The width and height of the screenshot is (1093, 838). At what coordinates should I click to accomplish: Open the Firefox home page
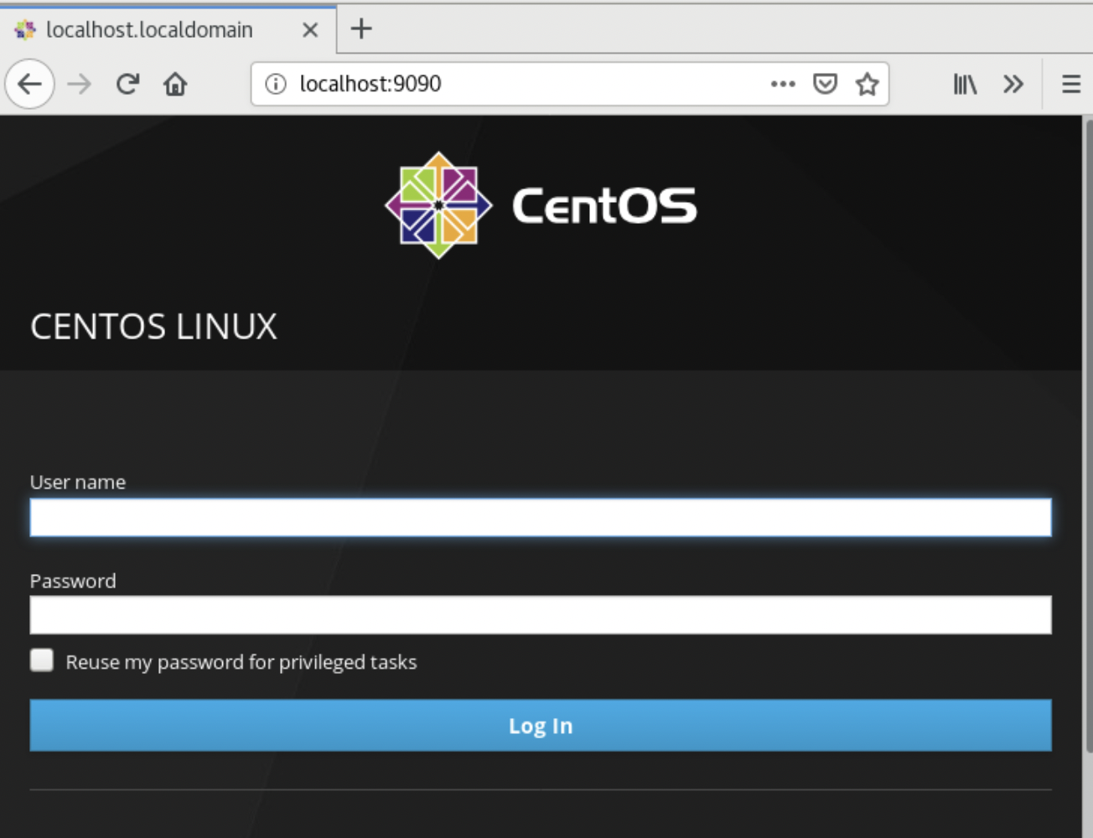pyautogui.click(x=174, y=84)
